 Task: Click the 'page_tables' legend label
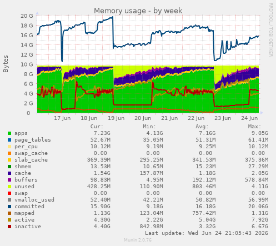(33, 140)
